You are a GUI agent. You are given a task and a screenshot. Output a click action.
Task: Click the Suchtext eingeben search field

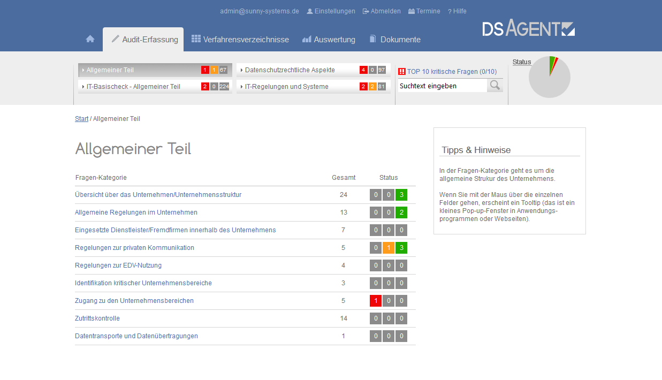click(x=443, y=86)
